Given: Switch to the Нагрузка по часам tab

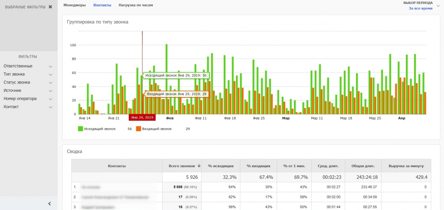Looking at the screenshot, I should click(136, 5).
